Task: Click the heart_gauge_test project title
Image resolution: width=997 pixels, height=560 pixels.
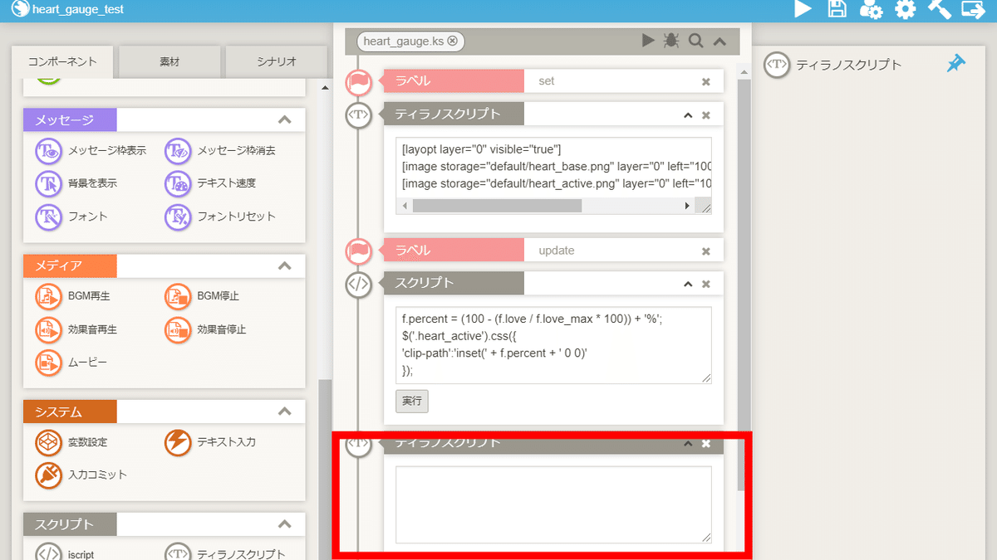Action: [x=77, y=8]
